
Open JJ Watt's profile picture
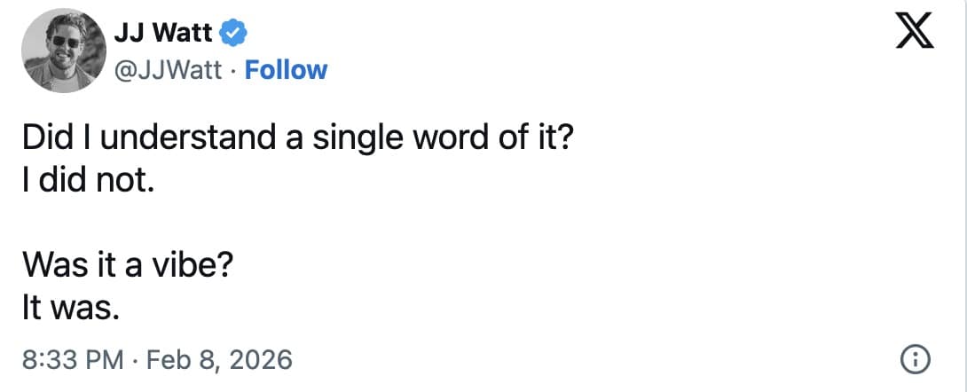tap(59, 52)
